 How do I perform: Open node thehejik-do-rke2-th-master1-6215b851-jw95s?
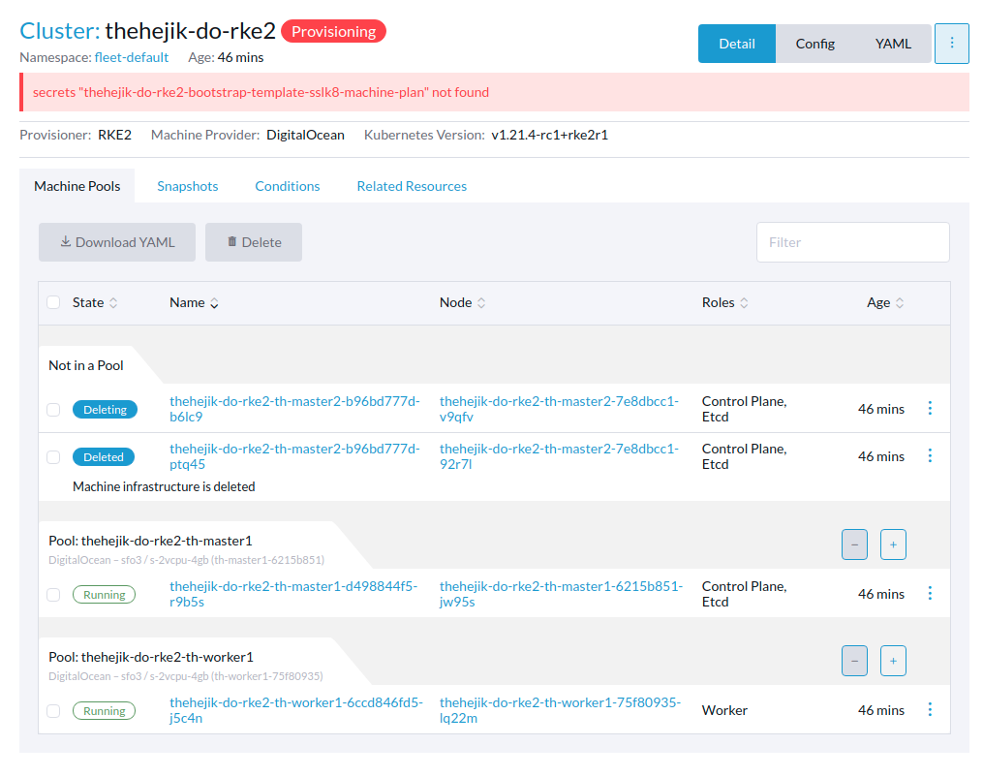[561, 594]
